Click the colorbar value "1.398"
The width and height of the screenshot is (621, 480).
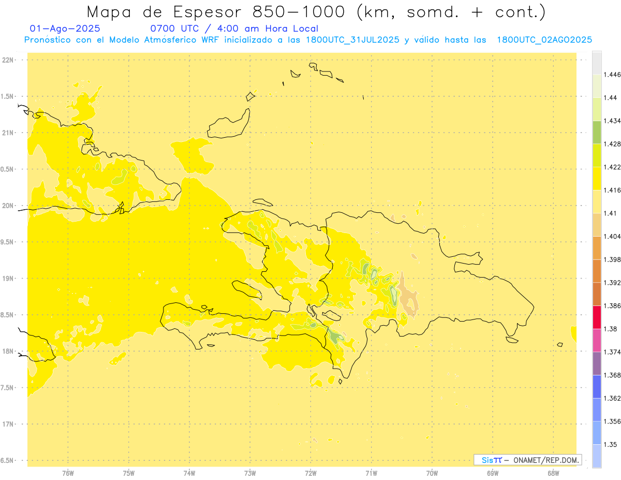click(613, 259)
